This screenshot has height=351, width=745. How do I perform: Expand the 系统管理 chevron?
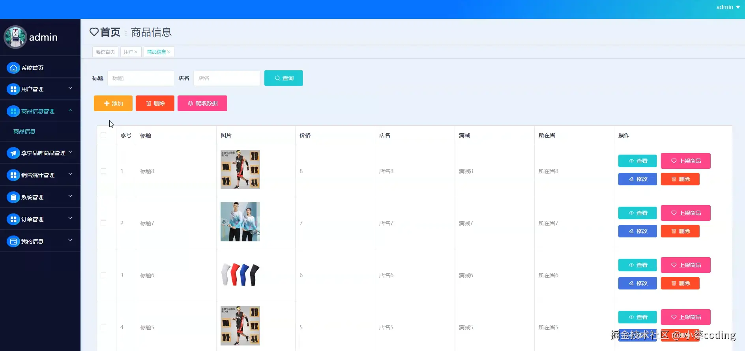70,196
